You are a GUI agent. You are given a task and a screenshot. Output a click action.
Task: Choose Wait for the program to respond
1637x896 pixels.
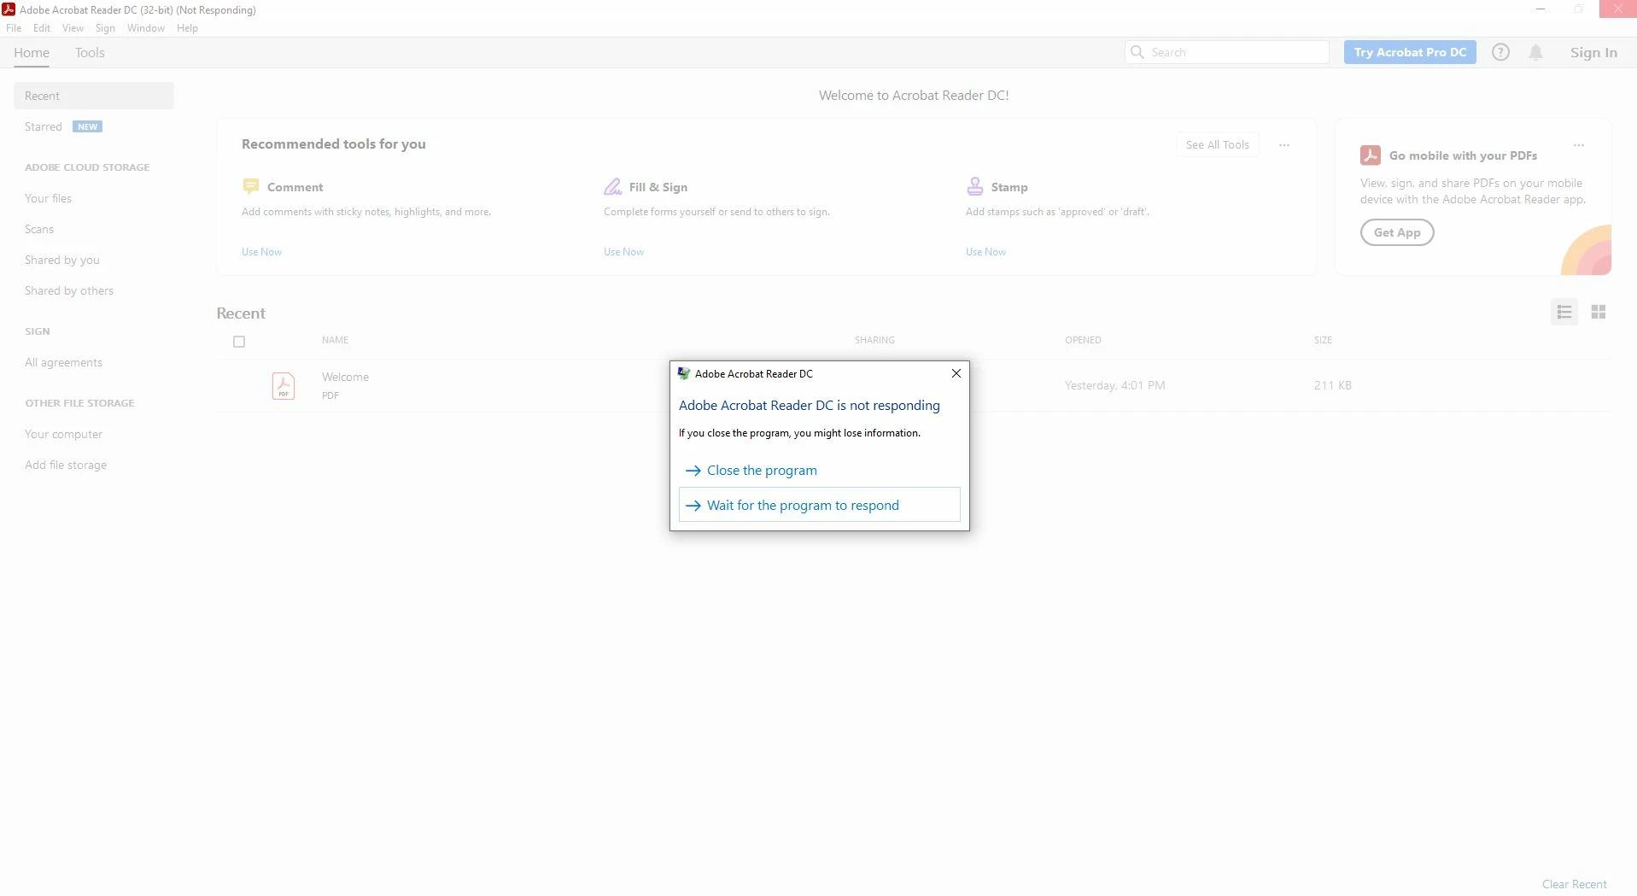[x=819, y=505]
